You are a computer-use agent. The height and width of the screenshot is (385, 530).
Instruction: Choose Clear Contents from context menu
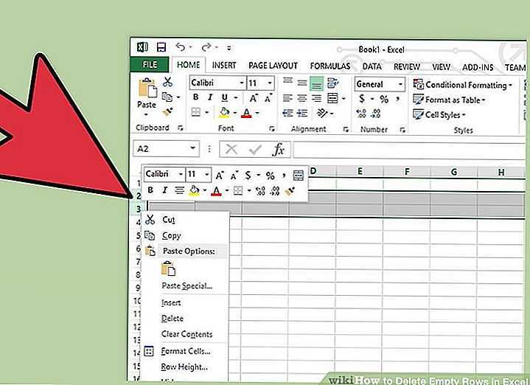click(187, 334)
